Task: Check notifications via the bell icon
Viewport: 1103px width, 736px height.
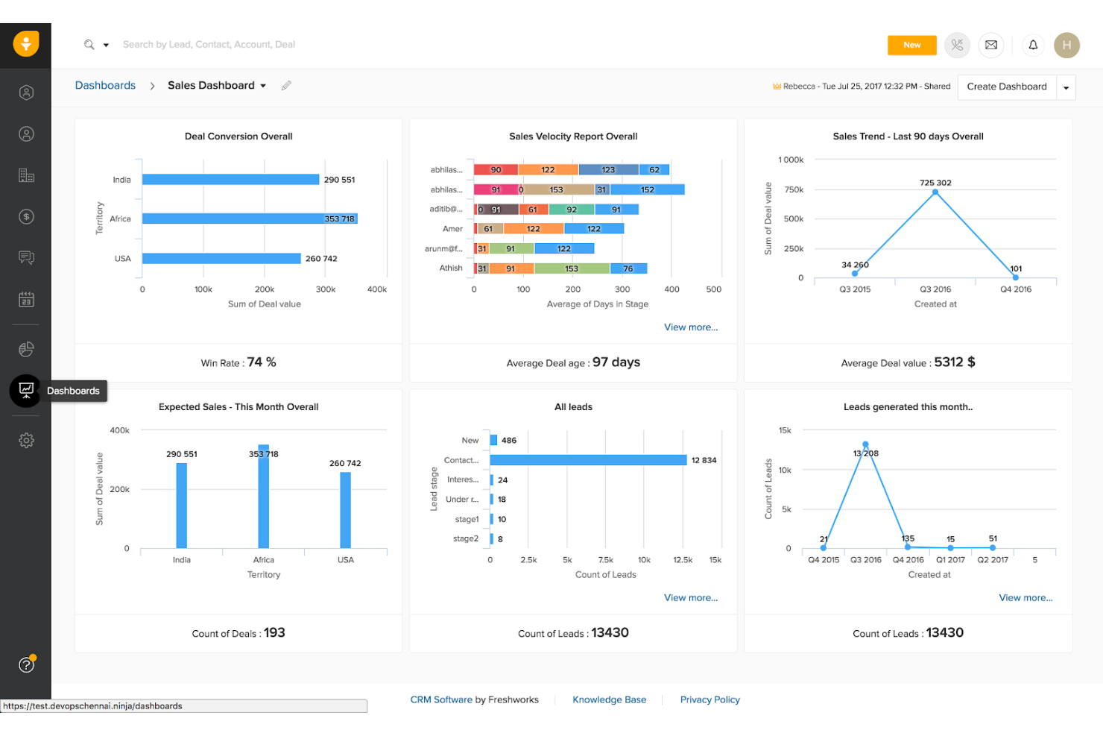Action: (1033, 45)
